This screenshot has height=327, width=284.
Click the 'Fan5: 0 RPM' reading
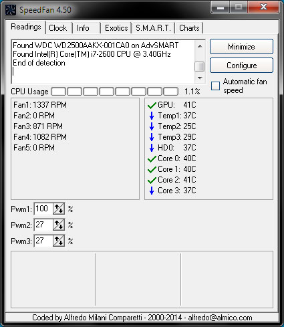(34, 148)
